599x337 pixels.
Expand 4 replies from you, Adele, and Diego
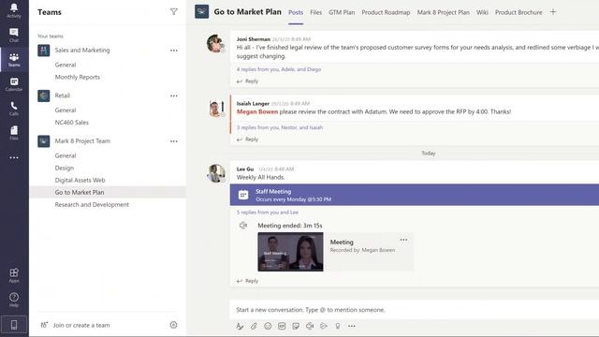click(279, 69)
